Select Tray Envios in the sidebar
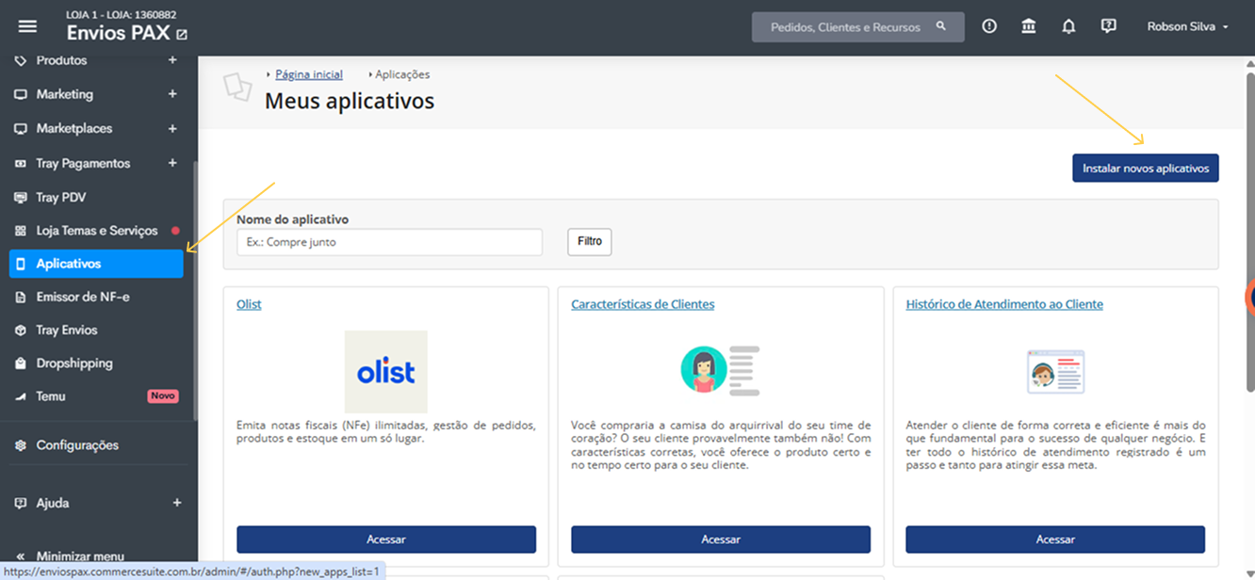Image resolution: width=1255 pixels, height=580 pixels. (67, 330)
